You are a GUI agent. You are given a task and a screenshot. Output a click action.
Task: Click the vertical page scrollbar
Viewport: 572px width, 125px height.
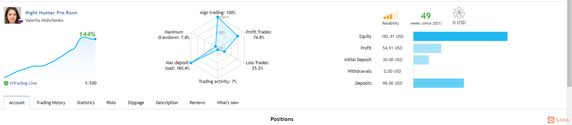[569, 44]
